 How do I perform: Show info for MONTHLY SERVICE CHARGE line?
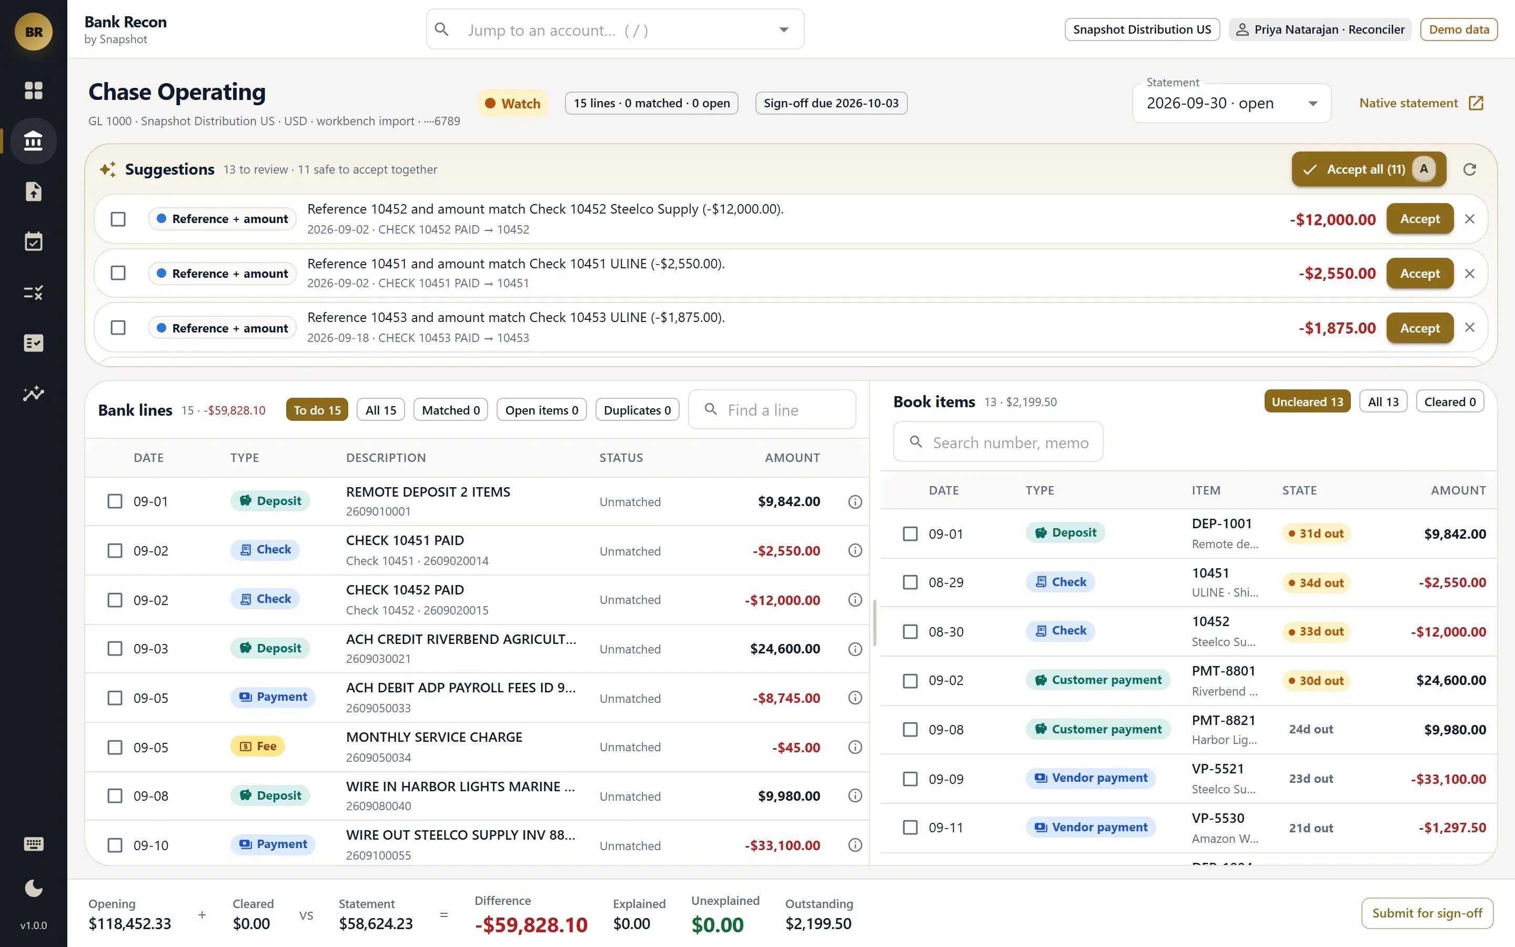click(x=854, y=747)
